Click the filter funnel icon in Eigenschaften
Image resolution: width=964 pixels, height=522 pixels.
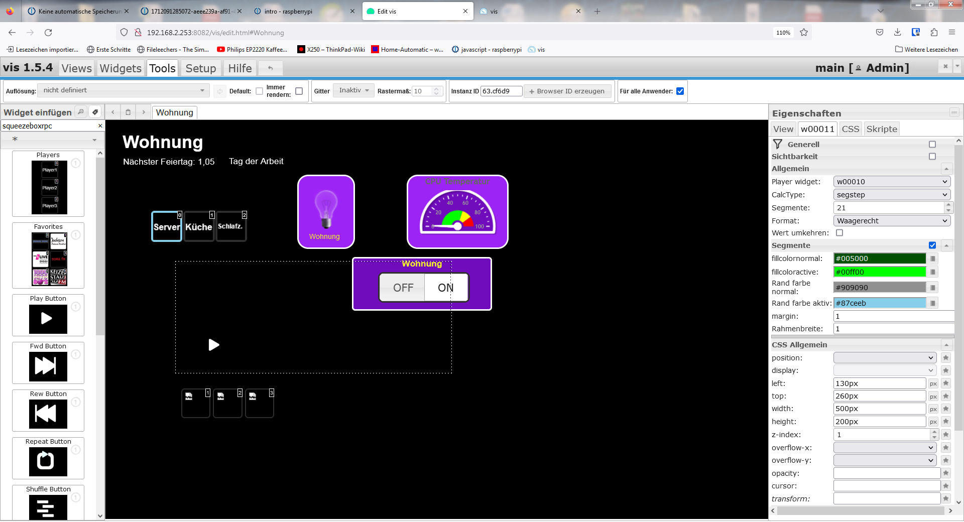778,145
